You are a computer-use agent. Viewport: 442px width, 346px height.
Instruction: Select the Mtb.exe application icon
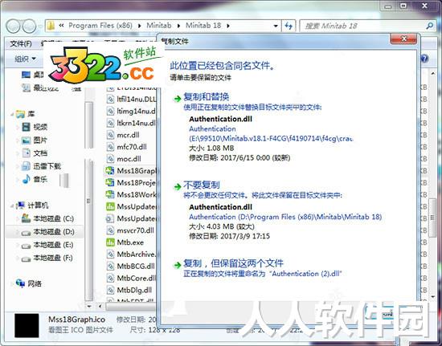110,242
